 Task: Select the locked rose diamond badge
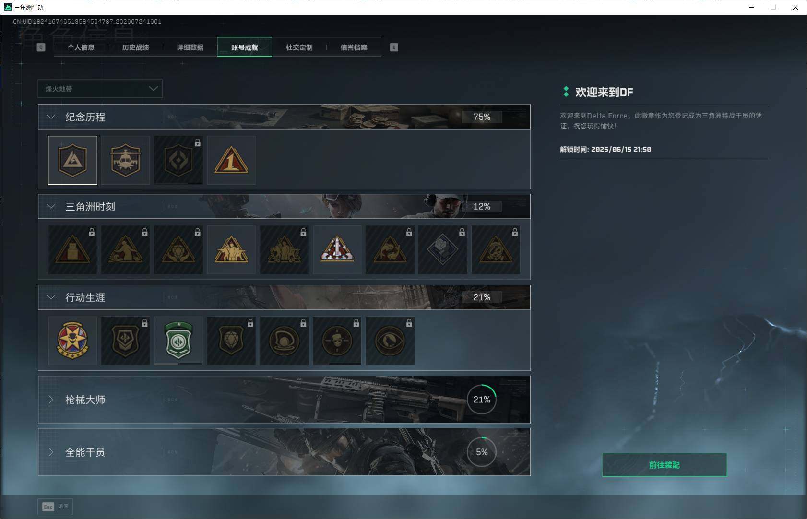(442, 250)
